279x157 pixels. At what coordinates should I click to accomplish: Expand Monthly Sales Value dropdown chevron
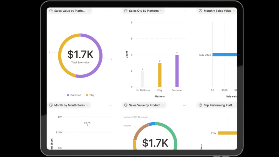coord(234,11)
